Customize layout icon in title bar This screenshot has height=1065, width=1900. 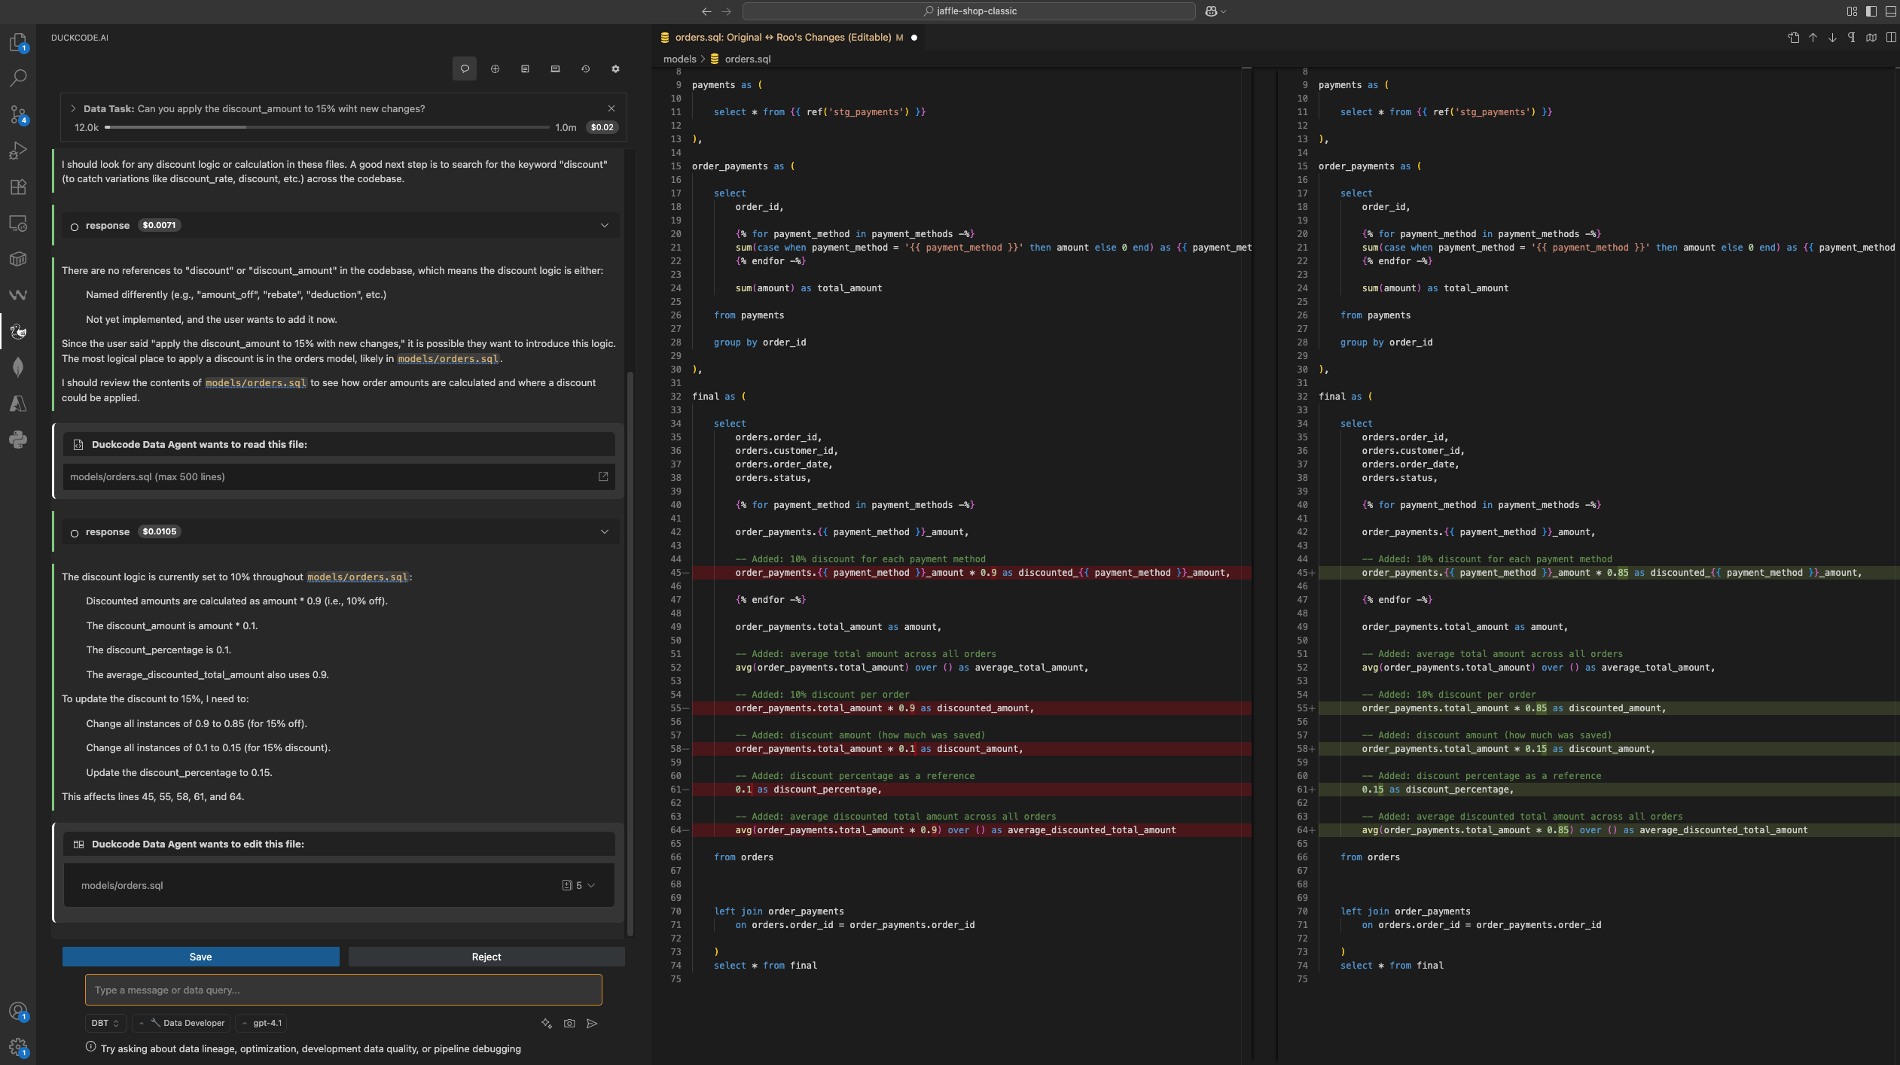click(x=1852, y=11)
